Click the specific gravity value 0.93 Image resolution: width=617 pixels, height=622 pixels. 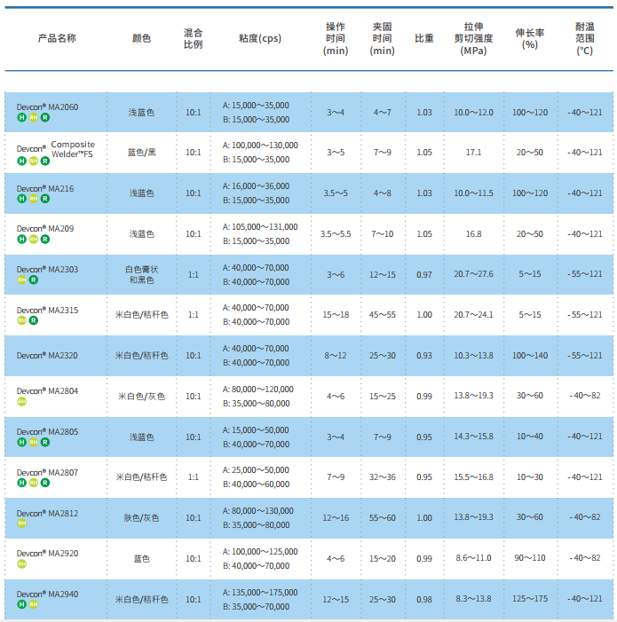(x=424, y=356)
